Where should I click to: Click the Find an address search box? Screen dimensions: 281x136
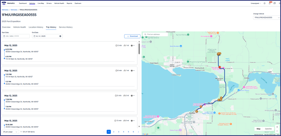(155, 34)
